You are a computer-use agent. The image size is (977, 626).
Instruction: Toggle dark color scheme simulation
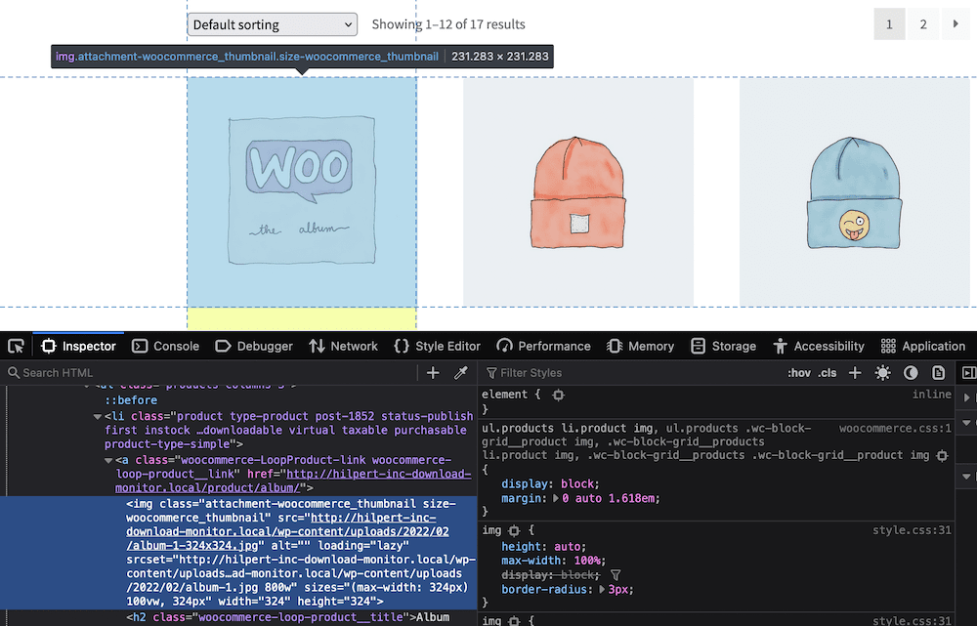point(911,373)
